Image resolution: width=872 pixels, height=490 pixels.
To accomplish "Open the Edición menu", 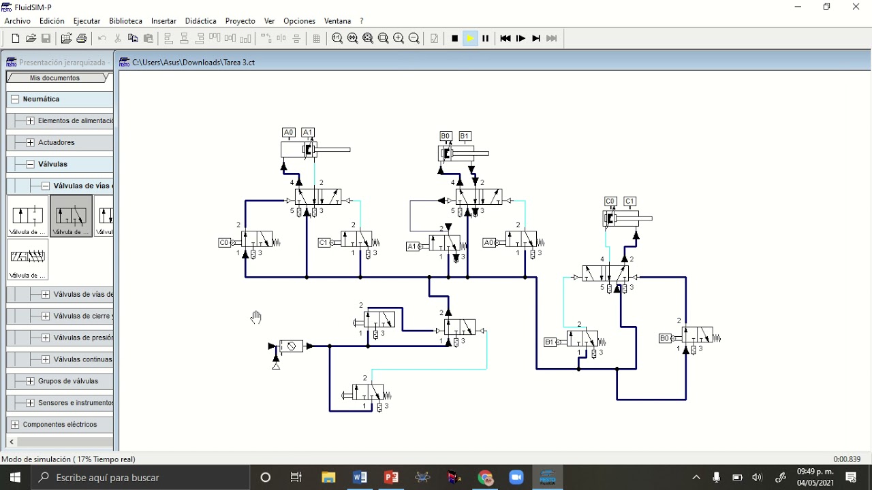I will coord(52,21).
